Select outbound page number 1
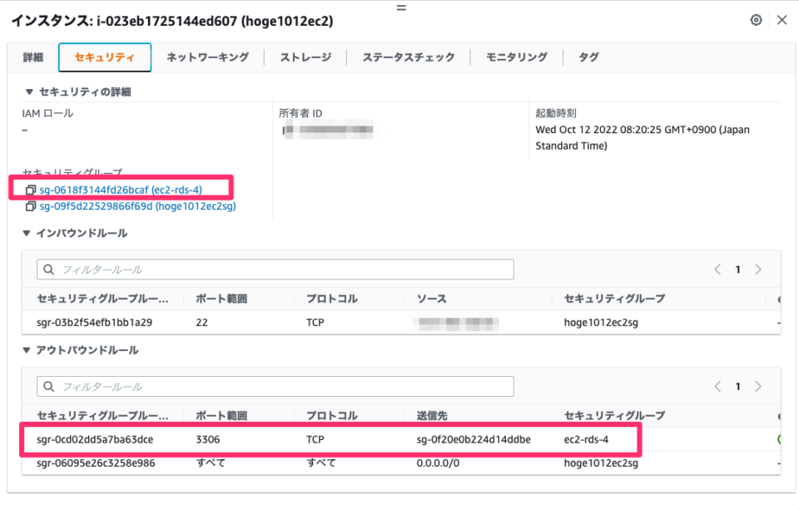The width and height of the screenshot is (799, 510). click(738, 387)
